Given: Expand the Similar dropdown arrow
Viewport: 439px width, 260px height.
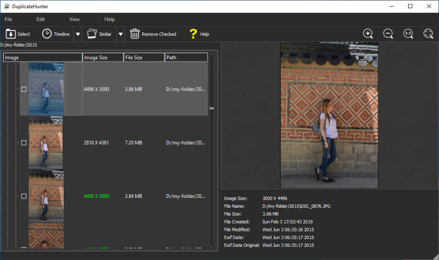Looking at the screenshot, I should pyautogui.click(x=120, y=34).
